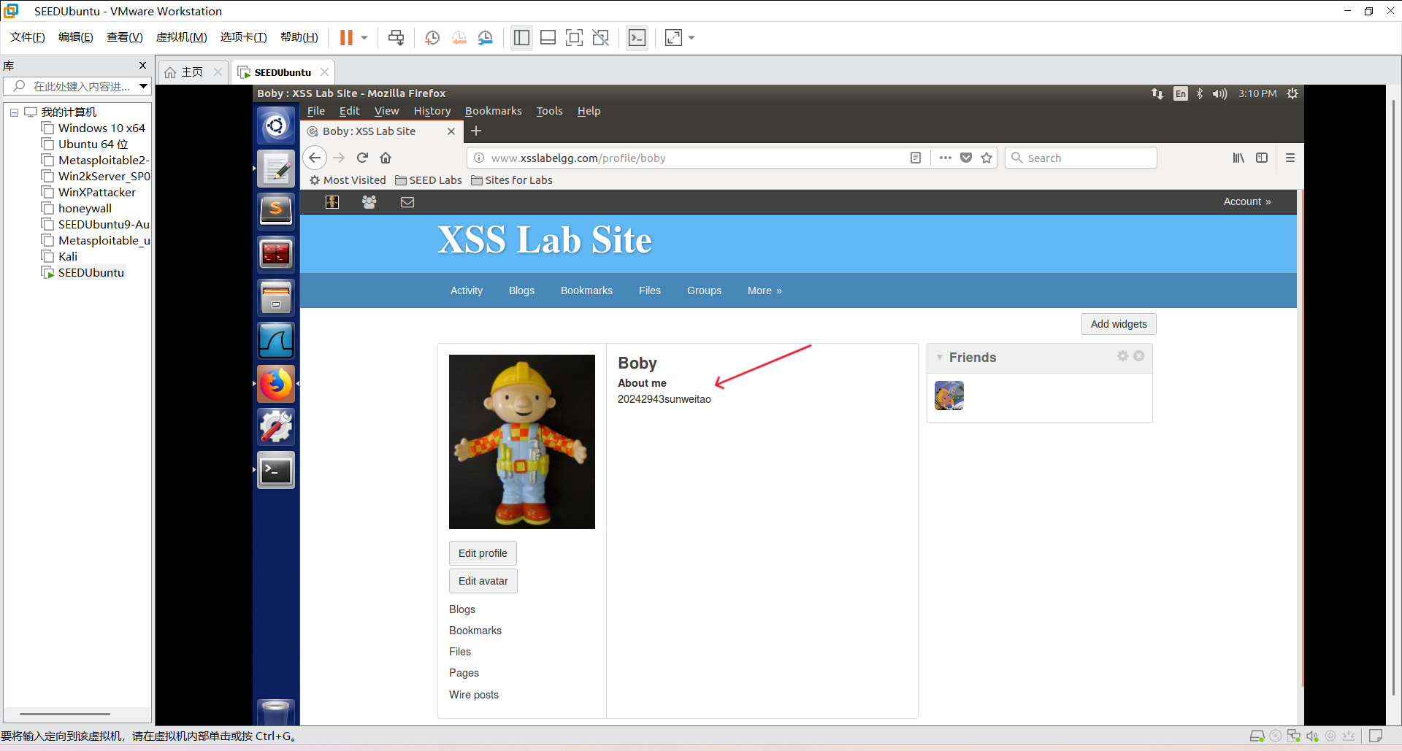This screenshot has width=1402, height=751.
Task: Reload the current page
Action: (362, 158)
